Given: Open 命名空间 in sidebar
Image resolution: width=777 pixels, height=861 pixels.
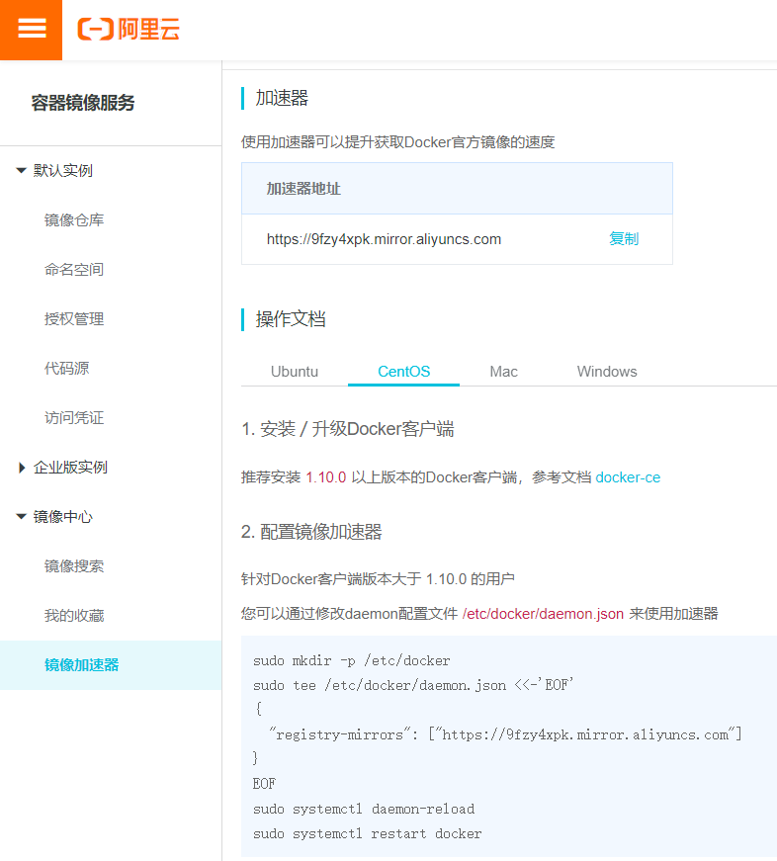Looking at the screenshot, I should click(74, 270).
